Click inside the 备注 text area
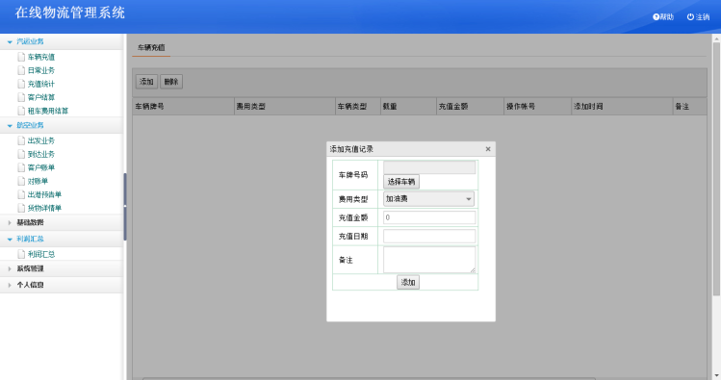The width and height of the screenshot is (721, 380). click(429, 260)
